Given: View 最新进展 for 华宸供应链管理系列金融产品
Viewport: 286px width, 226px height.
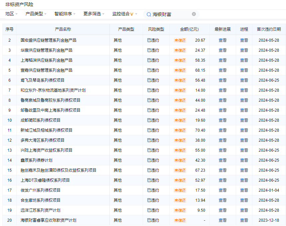Looking at the screenshot, I should click(222, 50).
